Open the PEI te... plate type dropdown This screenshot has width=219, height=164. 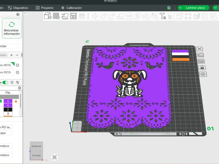pyautogui.click(x=6, y=127)
